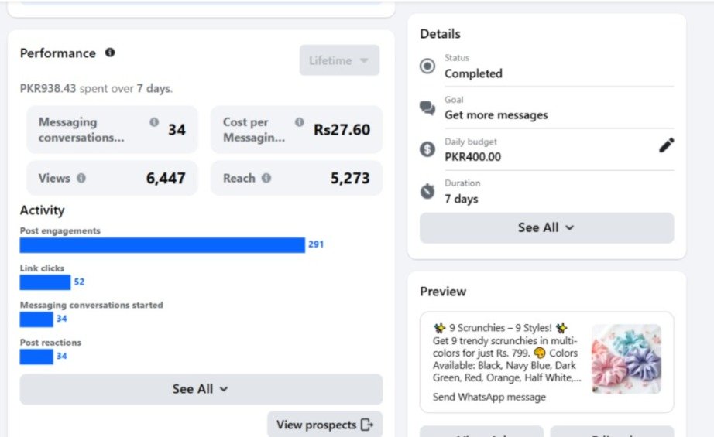This screenshot has width=714, height=437.
Task: Edit daily budget with the pencil icon
Action: [x=666, y=145]
